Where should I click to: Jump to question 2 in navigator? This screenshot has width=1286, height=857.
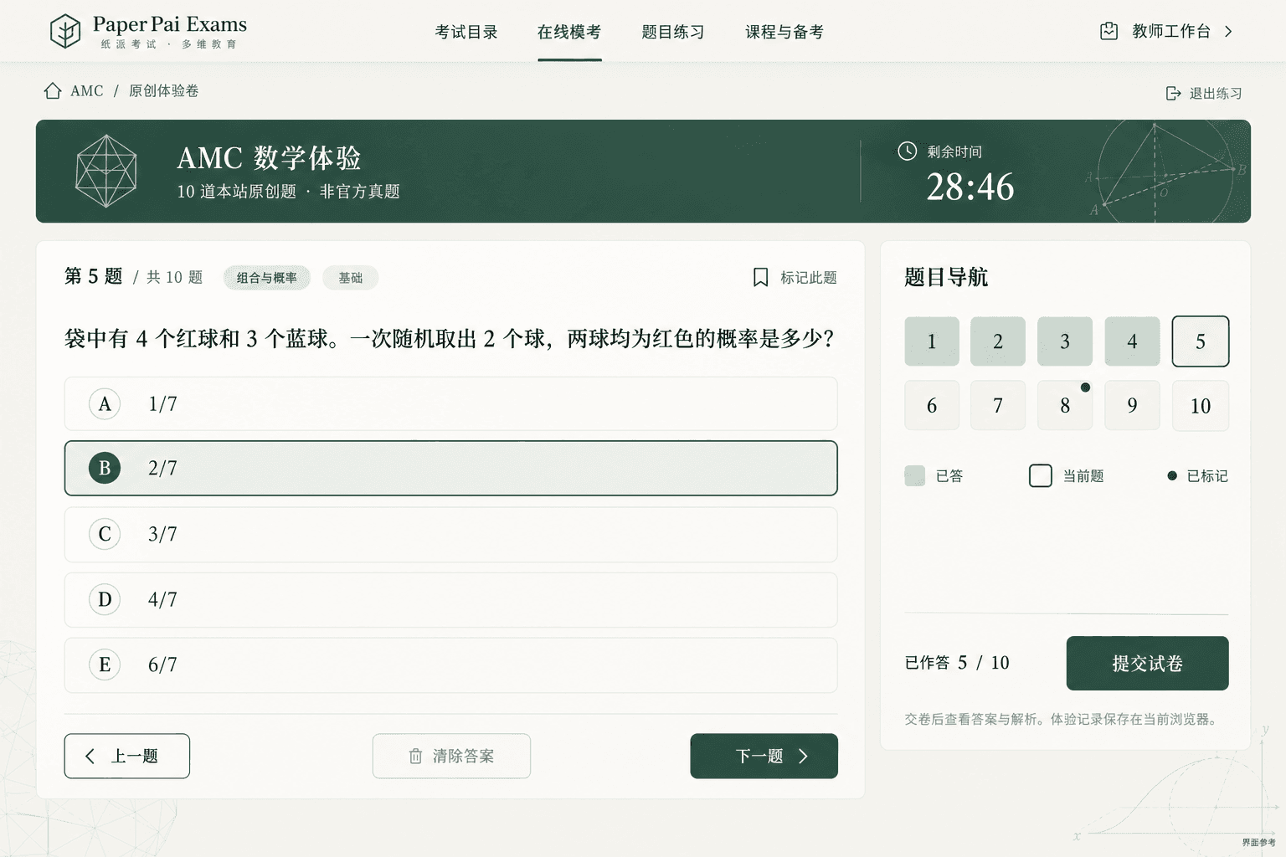pyautogui.click(x=998, y=341)
